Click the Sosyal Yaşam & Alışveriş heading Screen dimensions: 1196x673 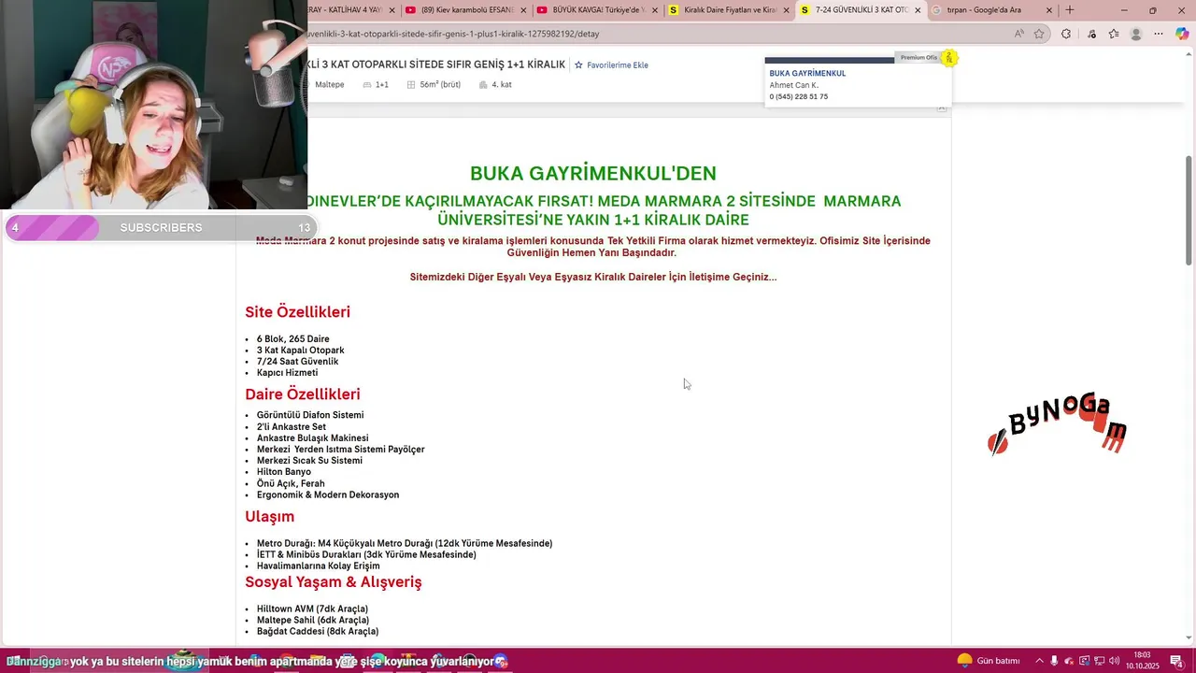pyautogui.click(x=334, y=582)
